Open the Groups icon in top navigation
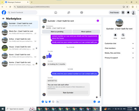The image size is (139, 111). [82, 12]
